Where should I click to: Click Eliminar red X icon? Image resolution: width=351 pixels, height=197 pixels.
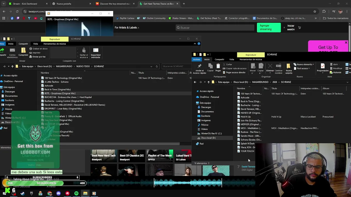pyautogui.click(x=270, y=66)
